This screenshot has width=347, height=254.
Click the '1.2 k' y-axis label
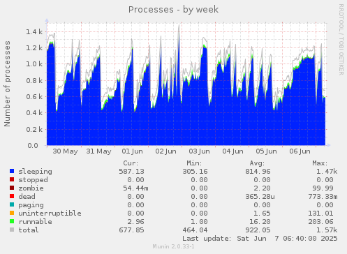point(34,48)
